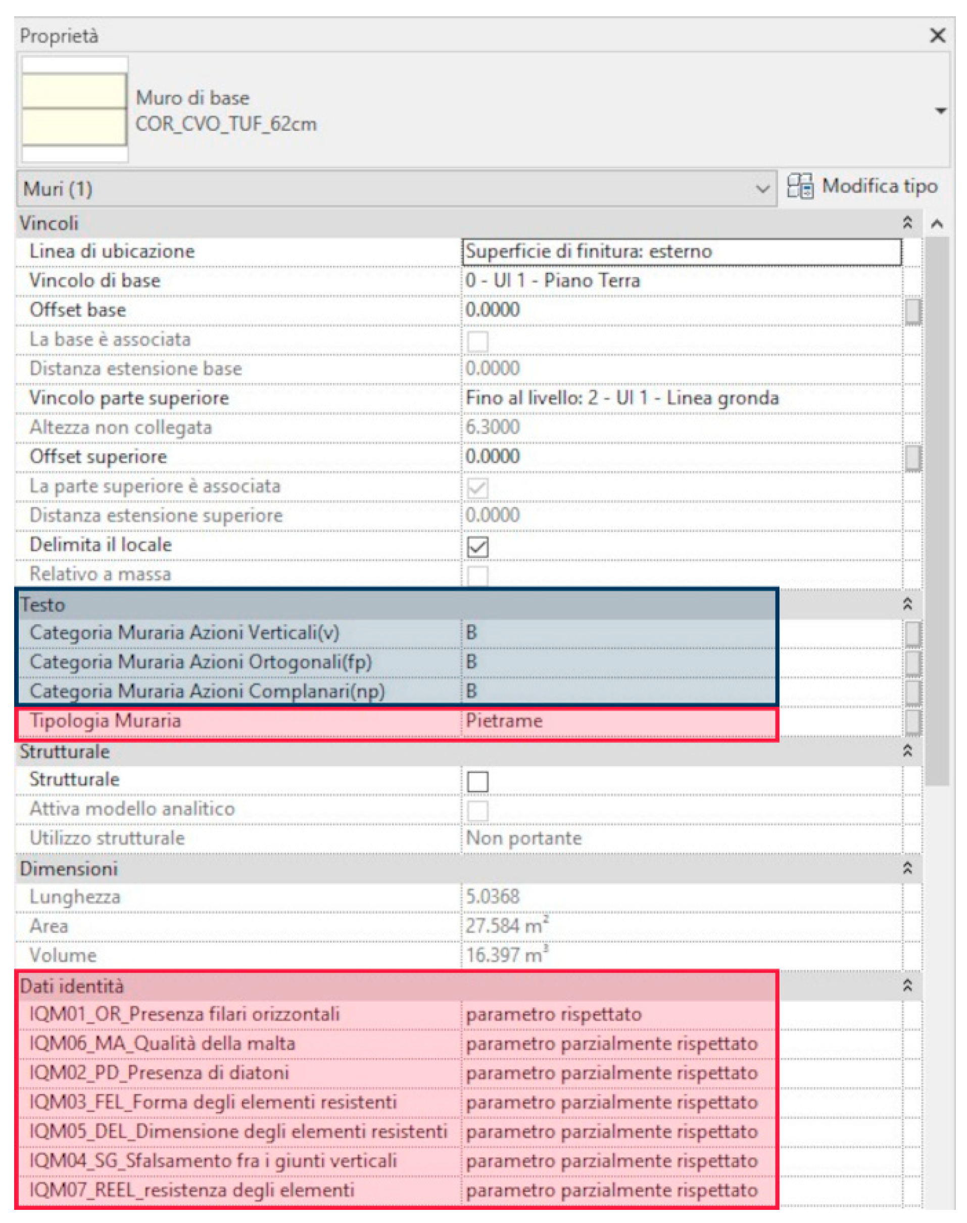Toggle La base è associata checkbox

[x=477, y=342]
